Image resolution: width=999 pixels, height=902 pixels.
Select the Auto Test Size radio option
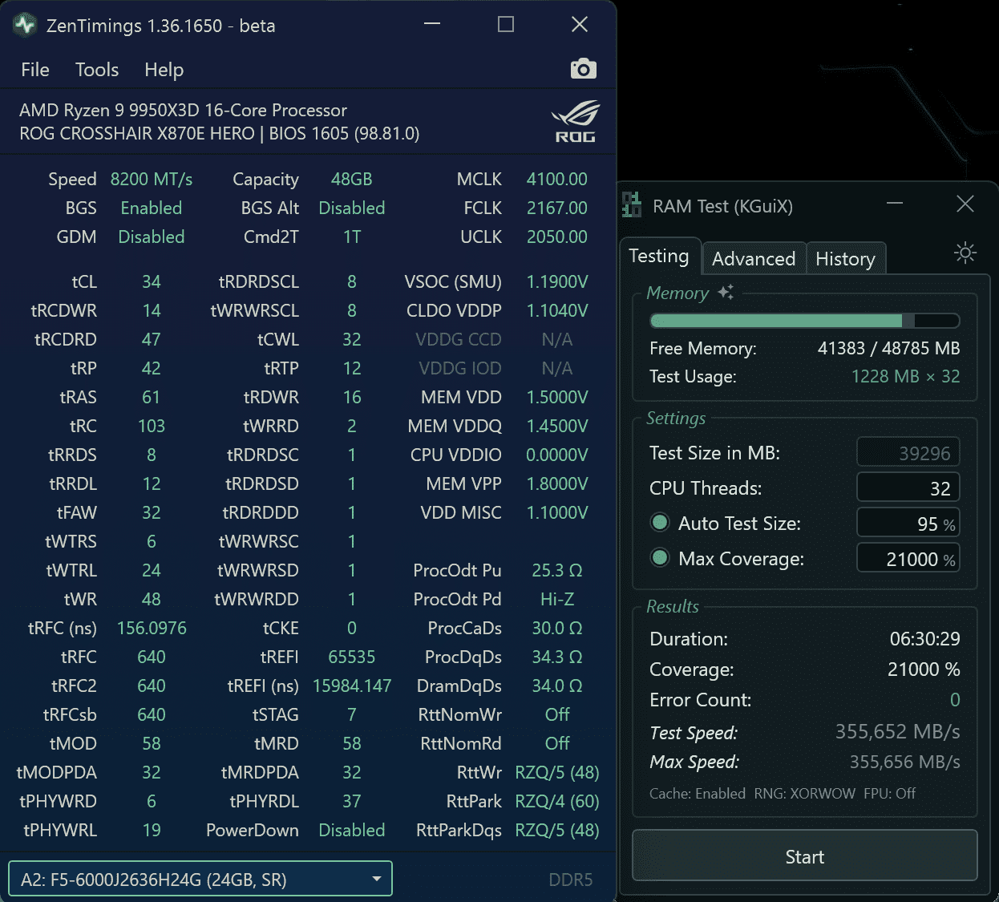coord(660,523)
